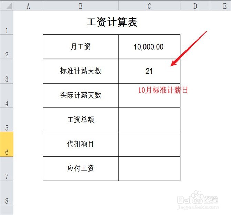Select row 3 header
This screenshot has height=215, width=231.
(x=7, y=71)
